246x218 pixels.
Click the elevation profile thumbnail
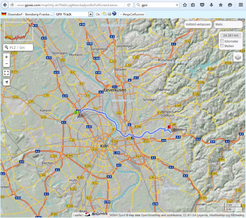(x=19, y=31)
